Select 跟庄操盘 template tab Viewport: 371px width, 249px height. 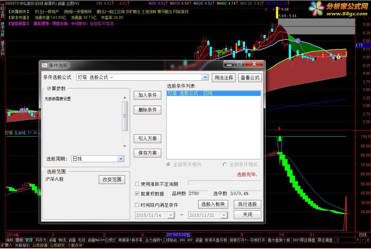(325, 240)
